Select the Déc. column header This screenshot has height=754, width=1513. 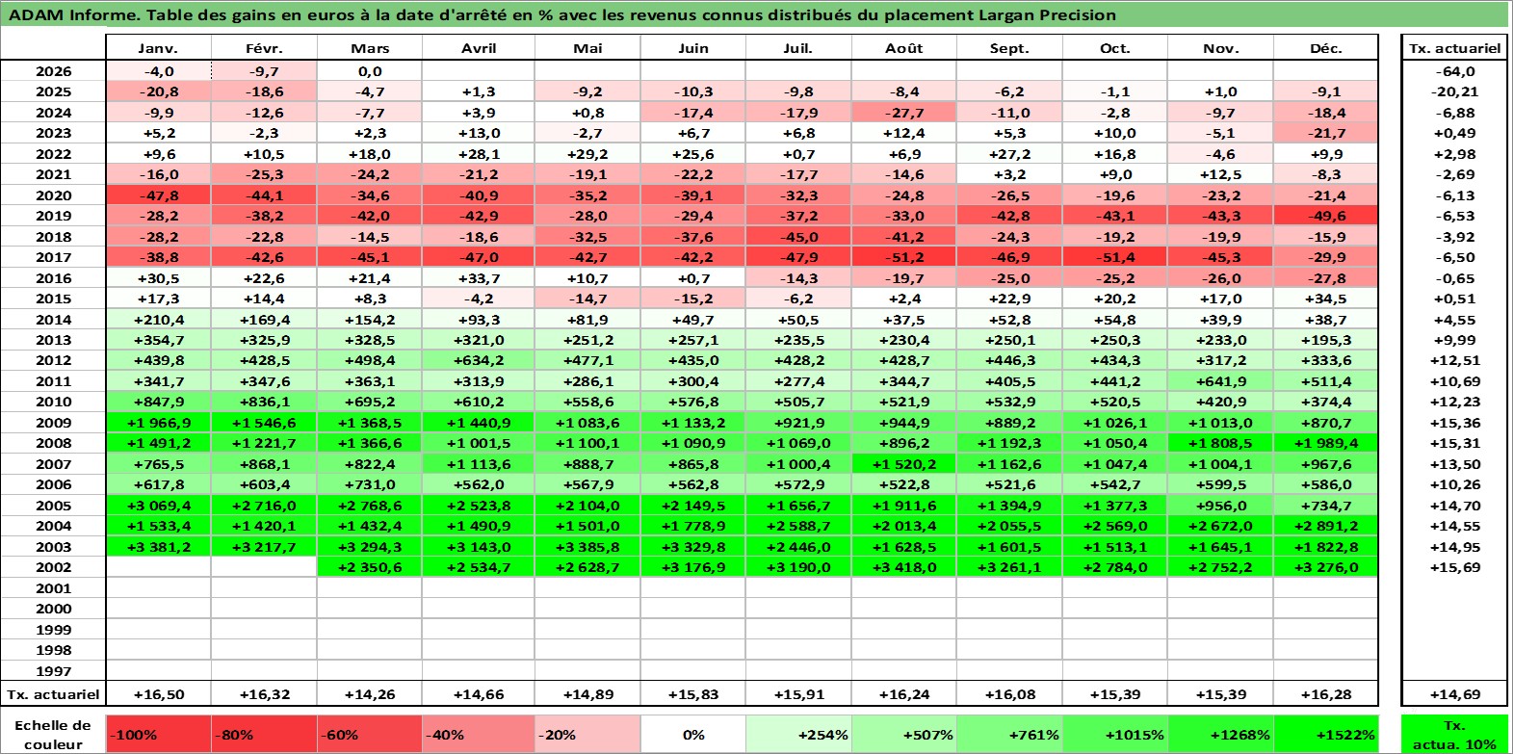click(x=1326, y=48)
